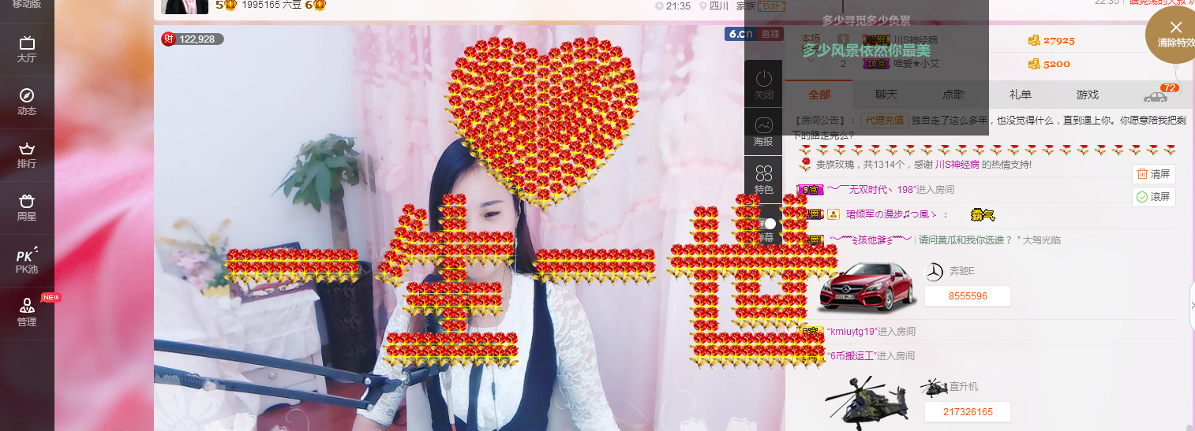Screen dimensions: 1195x431
Task: Open the 大厅 hall sidebar icon
Action: 27,48
